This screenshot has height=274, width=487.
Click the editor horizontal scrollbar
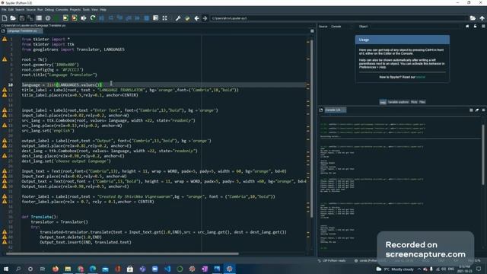pyautogui.click(x=123, y=253)
